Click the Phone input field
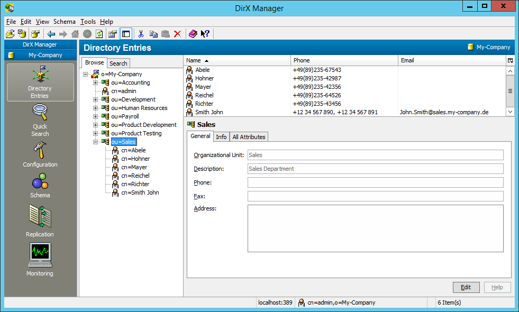519x312 pixels. [375, 182]
